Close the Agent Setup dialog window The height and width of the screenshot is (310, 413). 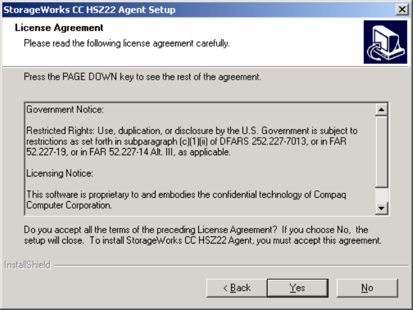(x=402, y=10)
